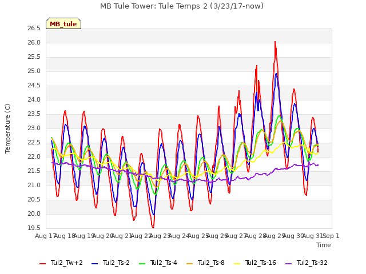Select blue Tul2_Ts-2 legend swatch
Viewport: 366px width, 274px height.
pyautogui.click(x=94, y=263)
